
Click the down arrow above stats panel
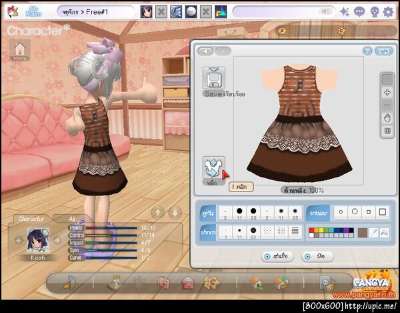pos(175,212)
